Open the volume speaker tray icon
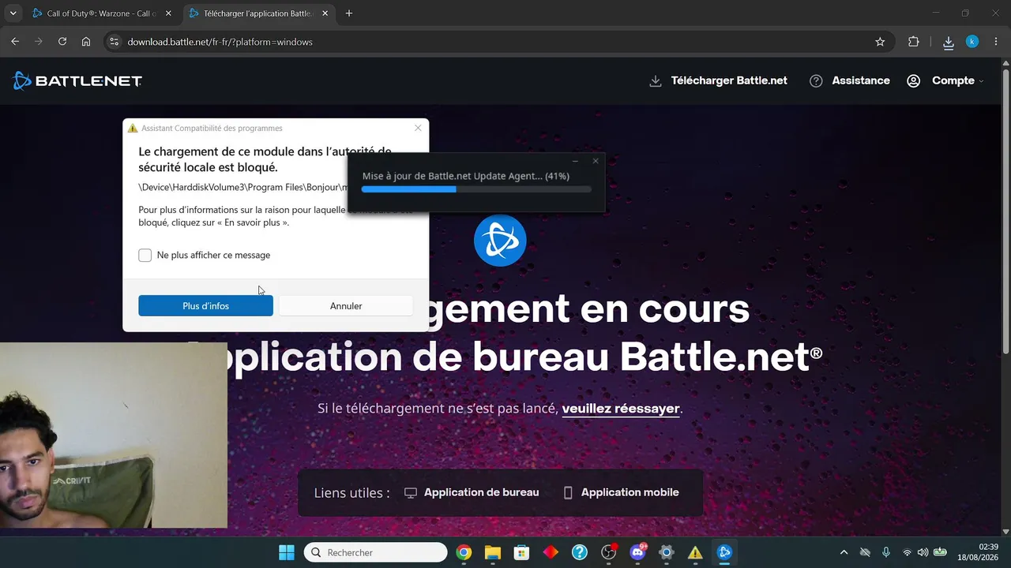1011x568 pixels. point(923,552)
